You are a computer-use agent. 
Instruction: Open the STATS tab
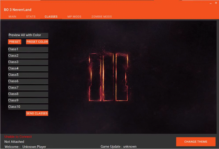pyautogui.click(x=31, y=16)
